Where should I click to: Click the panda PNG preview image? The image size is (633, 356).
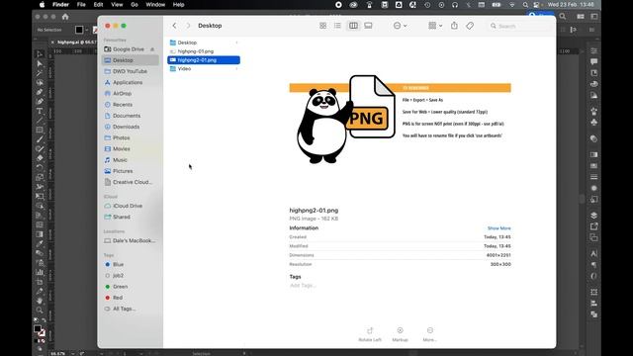400,120
